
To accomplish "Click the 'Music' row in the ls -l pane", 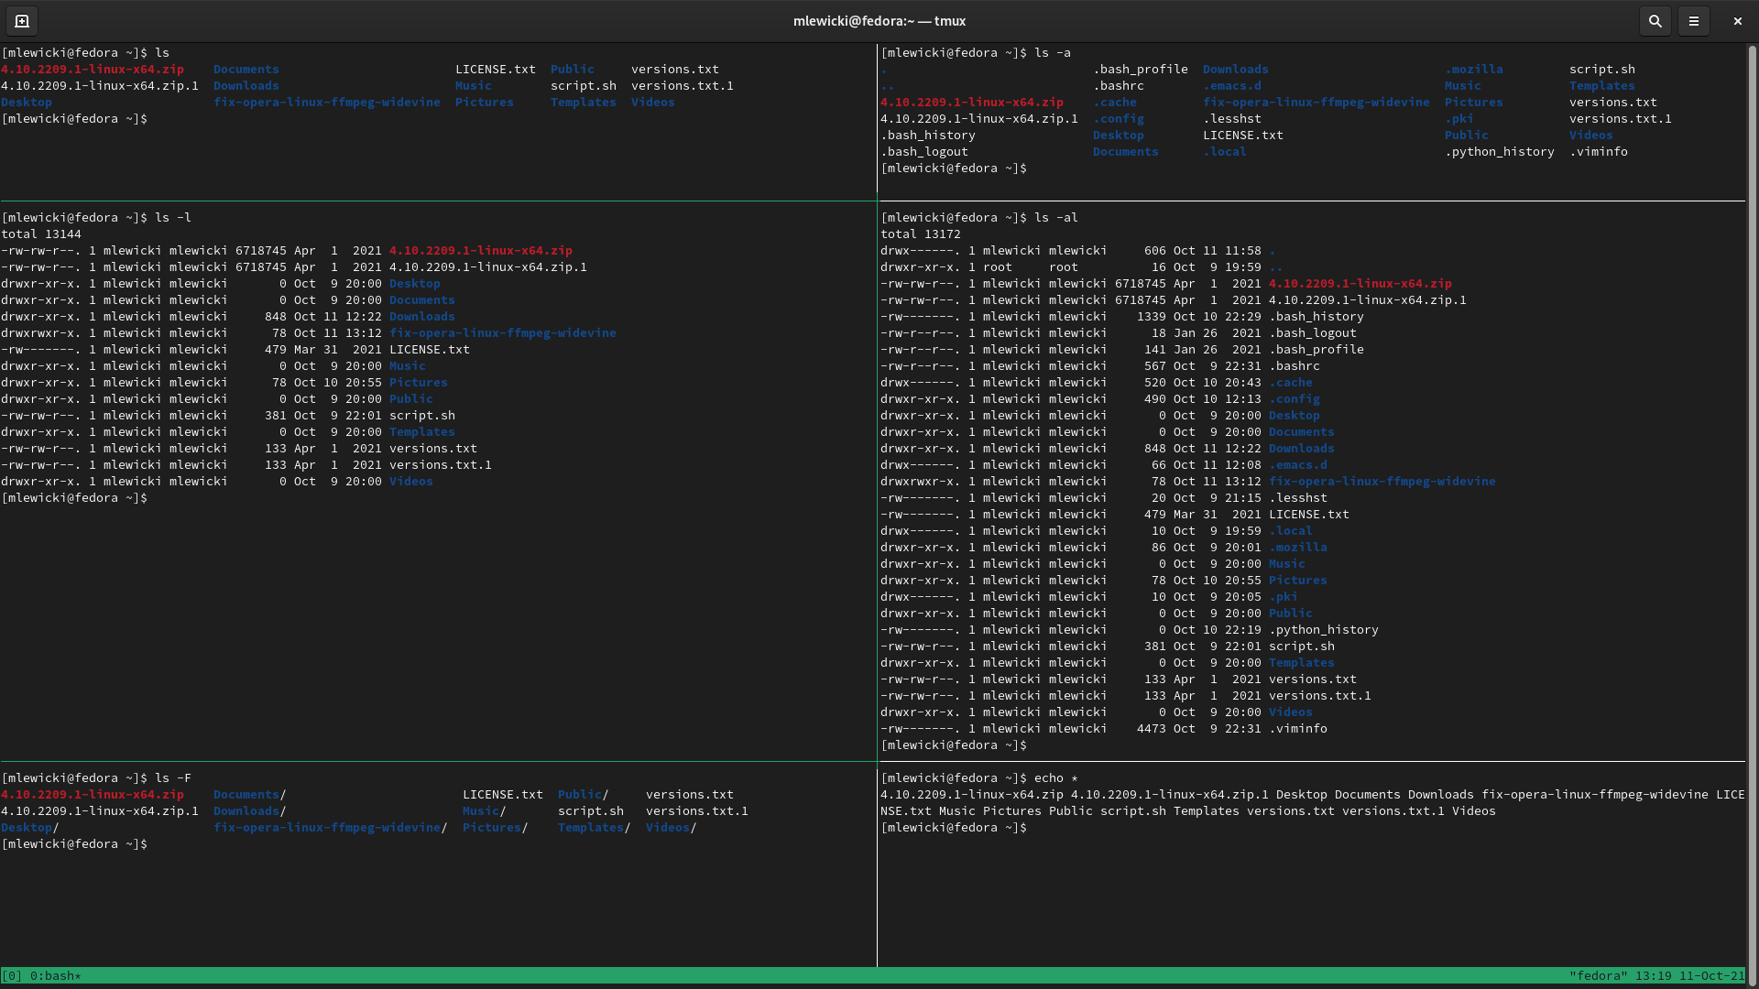I will (x=213, y=366).
